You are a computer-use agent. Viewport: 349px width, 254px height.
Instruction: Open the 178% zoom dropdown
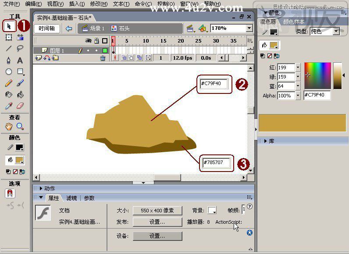click(x=249, y=28)
